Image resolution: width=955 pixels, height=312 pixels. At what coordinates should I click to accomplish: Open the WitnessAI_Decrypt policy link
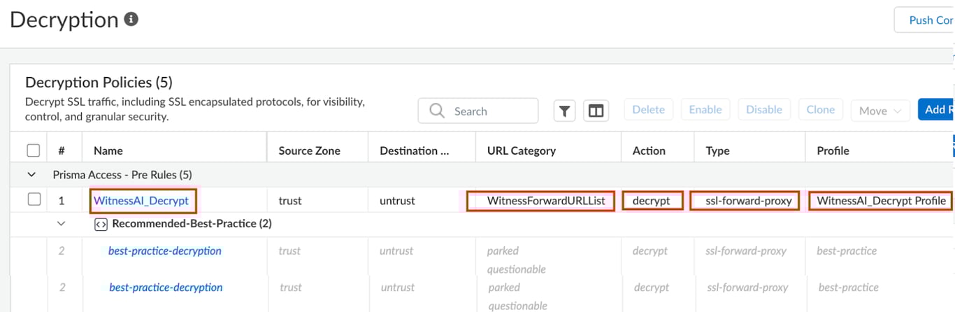(x=141, y=201)
